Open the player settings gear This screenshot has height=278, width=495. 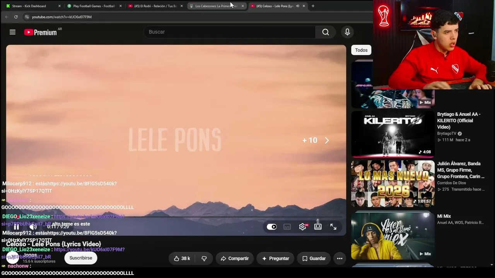pos(302,227)
